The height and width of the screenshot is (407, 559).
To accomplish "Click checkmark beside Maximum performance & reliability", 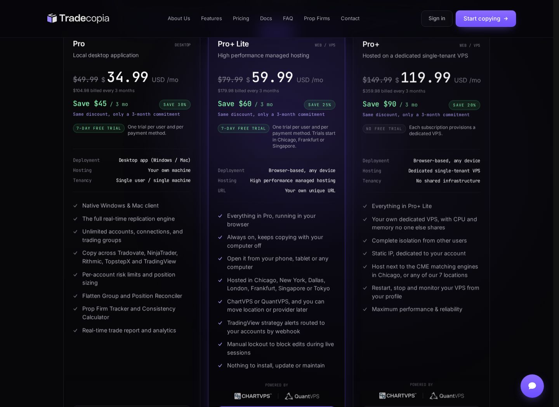I will tap(365, 309).
